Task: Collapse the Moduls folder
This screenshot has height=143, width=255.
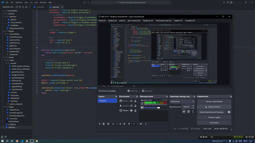Action: tap(4, 14)
